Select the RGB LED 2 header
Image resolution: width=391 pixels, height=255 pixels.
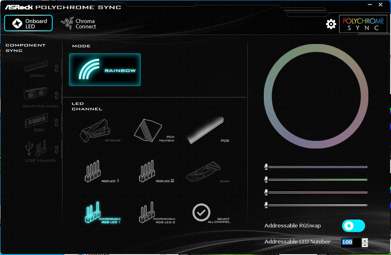156,171
